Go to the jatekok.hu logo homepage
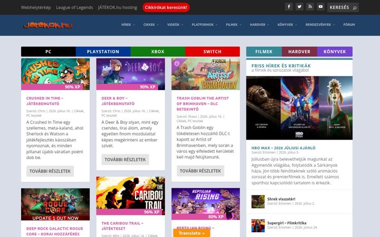 pos(48,25)
